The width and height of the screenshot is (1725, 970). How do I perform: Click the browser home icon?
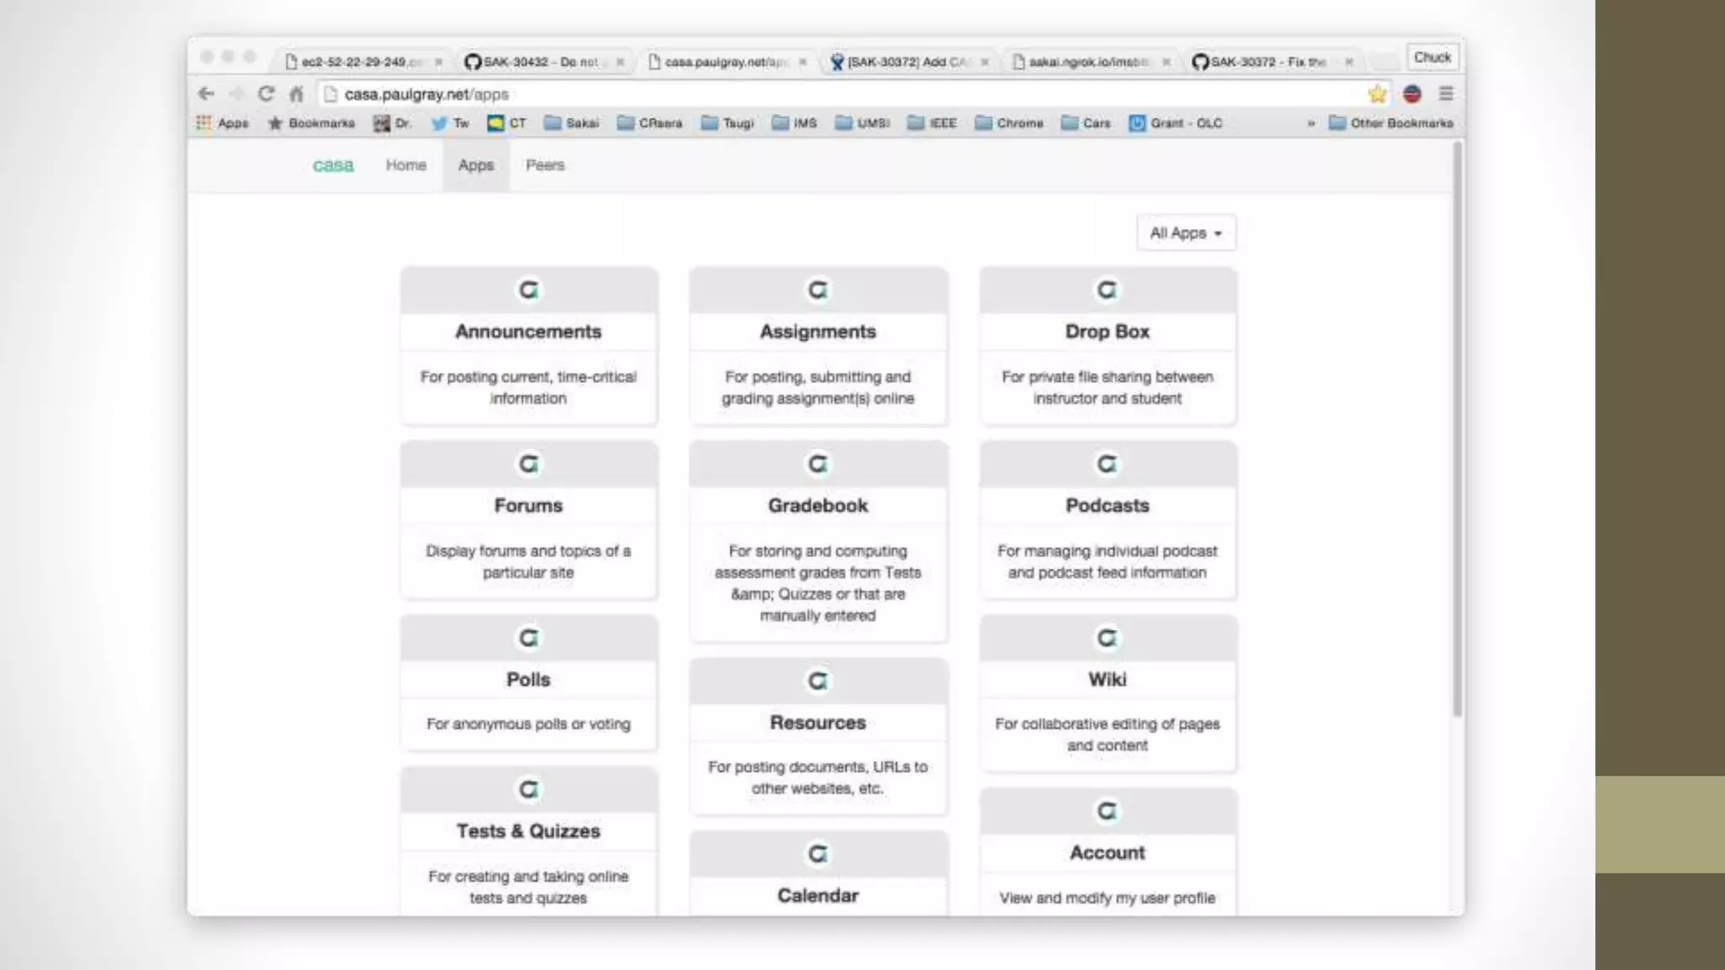[x=296, y=93]
